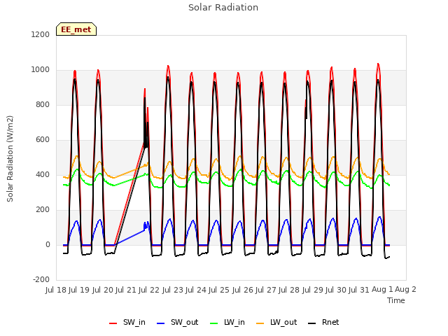
Task: Click the Solar Radiation (W/m2) axis label
Action: tap(10, 159)
